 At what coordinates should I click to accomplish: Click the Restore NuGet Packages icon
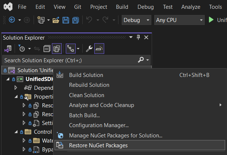click(x=60, y=145)
